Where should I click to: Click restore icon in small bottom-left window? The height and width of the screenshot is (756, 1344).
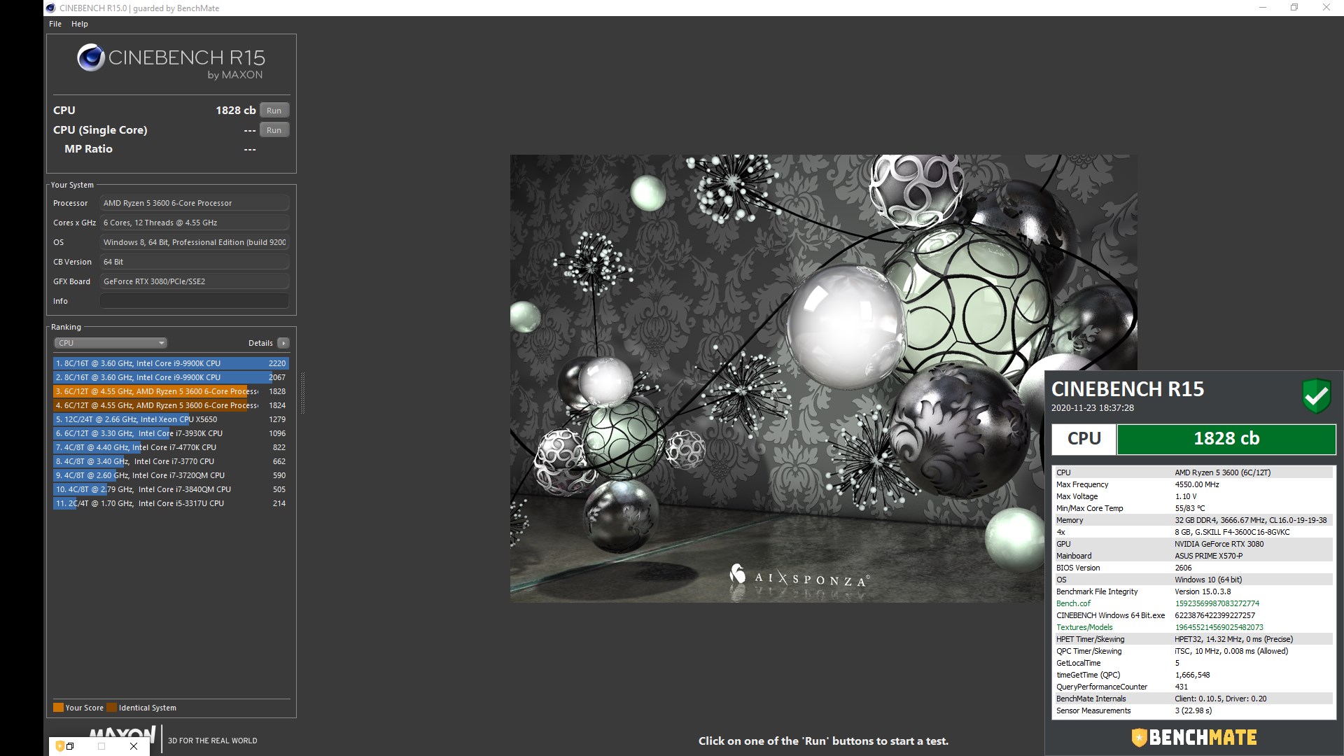tap(70, 746)
